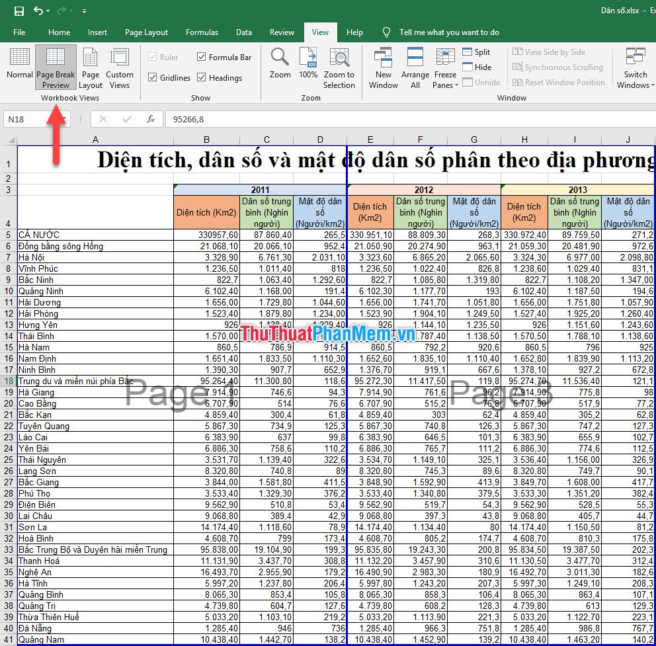The width and height of the screenshot is (656, 646).
Task: Customize Quick Access Toolbar dropdown
Action: click(x=84, y=11)
